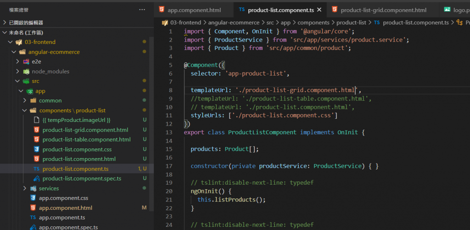Click breadcrumb segment angular-ecommerce

[x=234, y=23]
